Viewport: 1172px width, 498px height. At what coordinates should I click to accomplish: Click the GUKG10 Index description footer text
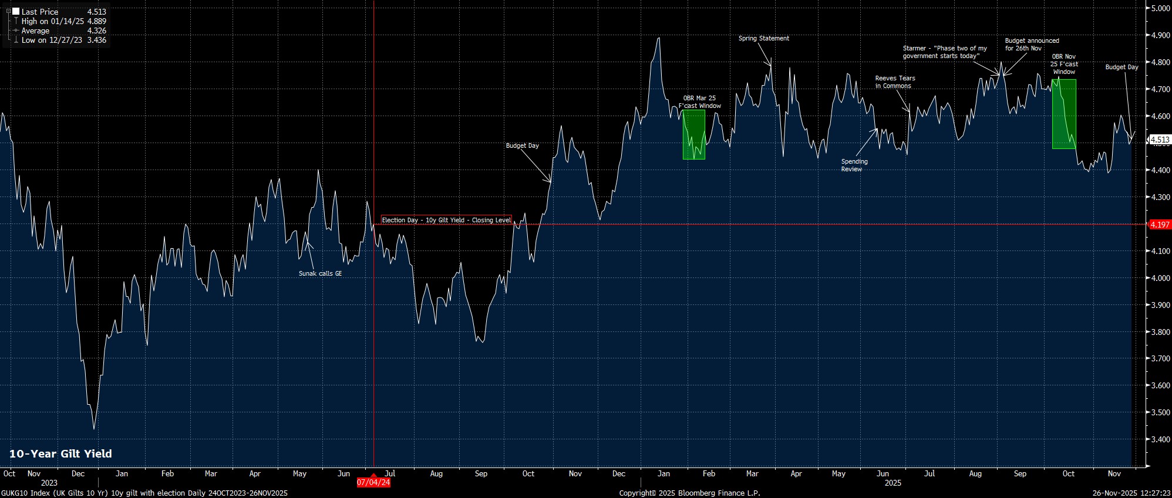[x=144, y=493]
